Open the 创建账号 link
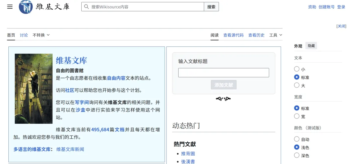The width and height of the screenshot is (350, 164). 327,7
